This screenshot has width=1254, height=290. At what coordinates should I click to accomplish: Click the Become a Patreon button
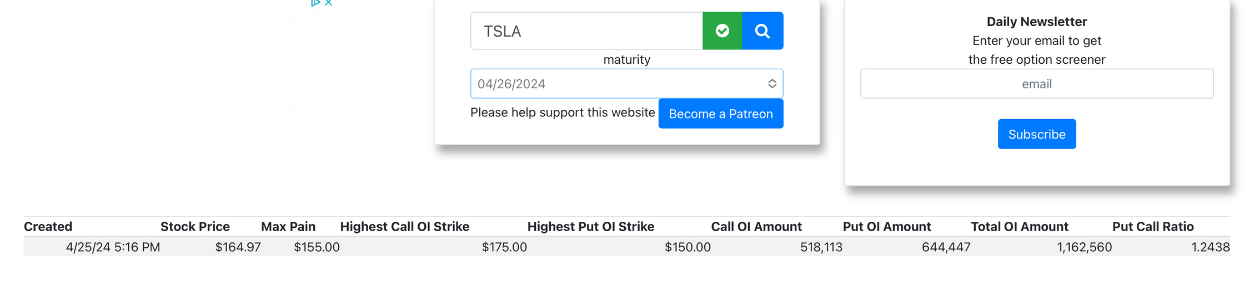[720, 114]
